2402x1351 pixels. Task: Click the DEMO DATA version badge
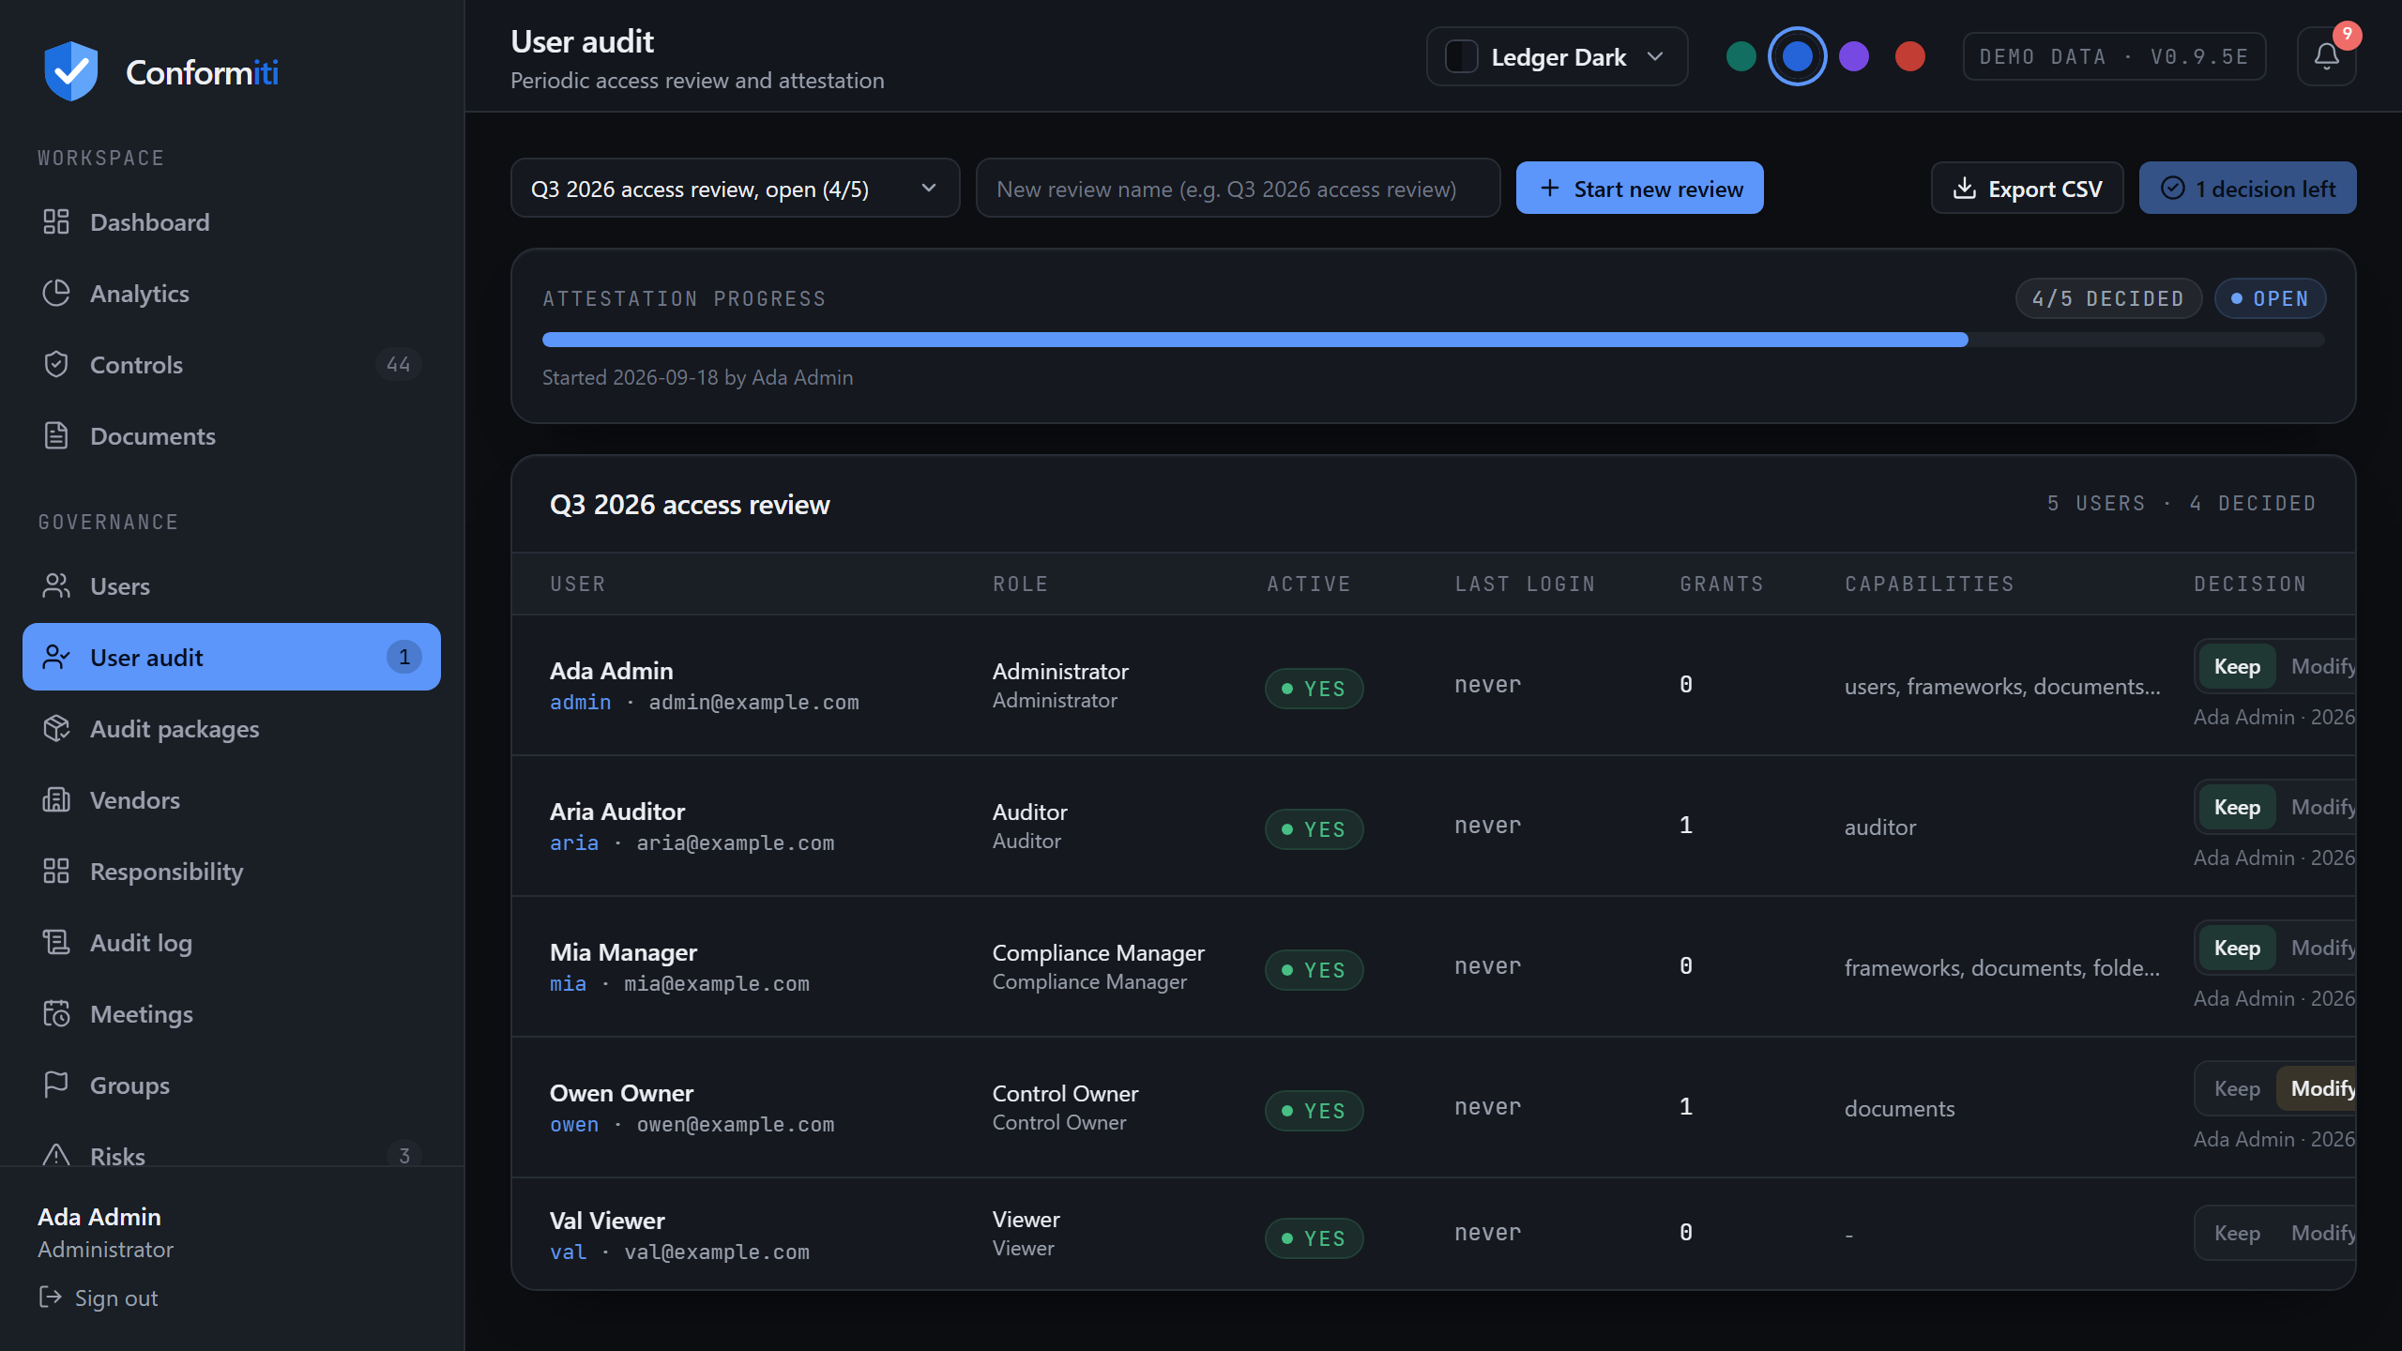[2114, 56]
